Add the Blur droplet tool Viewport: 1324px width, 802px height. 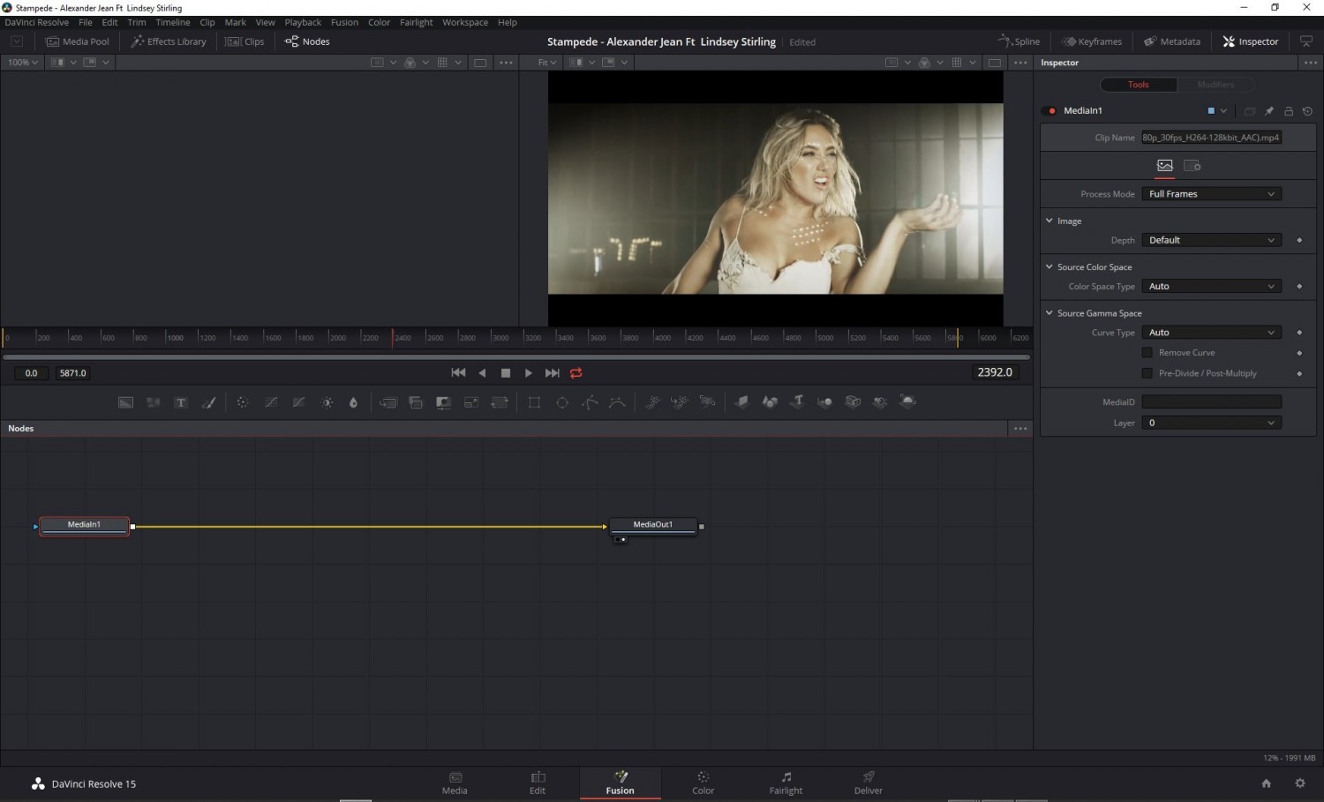click(354, 402)
